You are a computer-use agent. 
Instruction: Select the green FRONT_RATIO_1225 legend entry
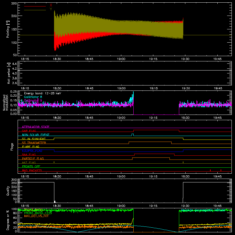38,213
